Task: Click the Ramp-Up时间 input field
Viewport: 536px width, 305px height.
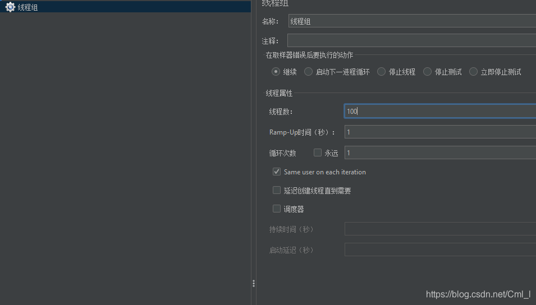Action: 440,132
